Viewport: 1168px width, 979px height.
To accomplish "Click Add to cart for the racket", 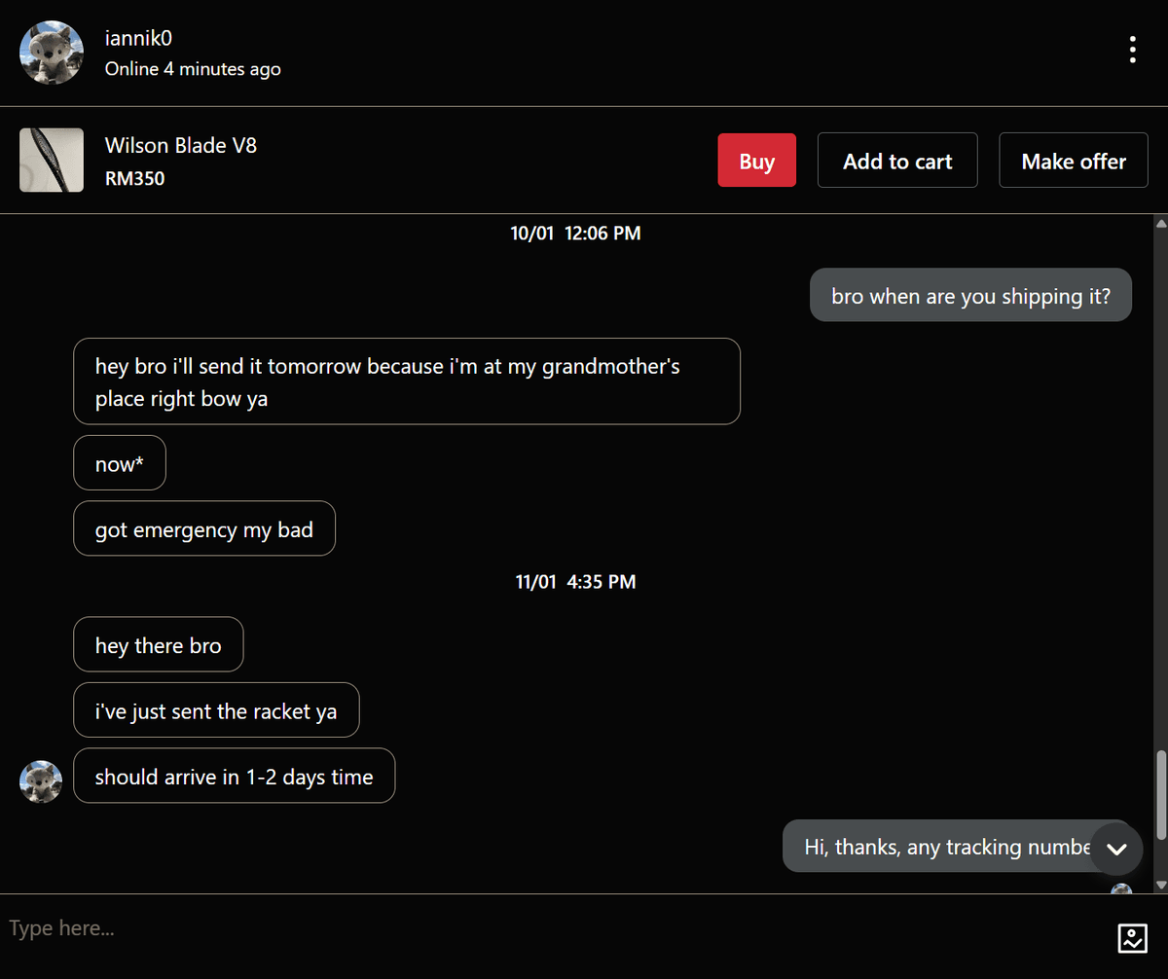I will click(896, 160).
